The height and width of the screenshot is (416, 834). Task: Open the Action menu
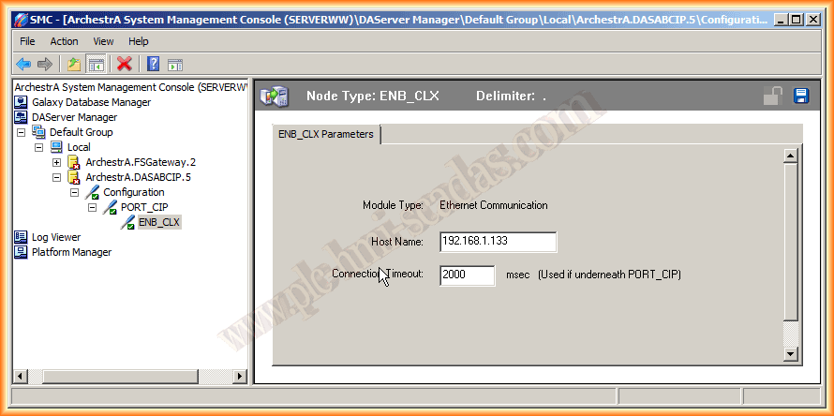tap(64, 41)
